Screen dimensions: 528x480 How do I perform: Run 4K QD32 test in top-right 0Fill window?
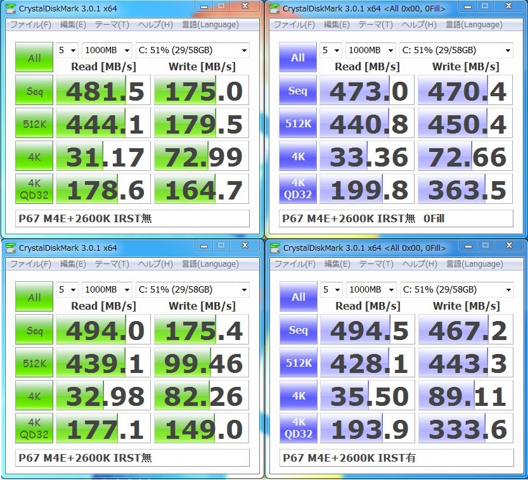tap(298, 189)
